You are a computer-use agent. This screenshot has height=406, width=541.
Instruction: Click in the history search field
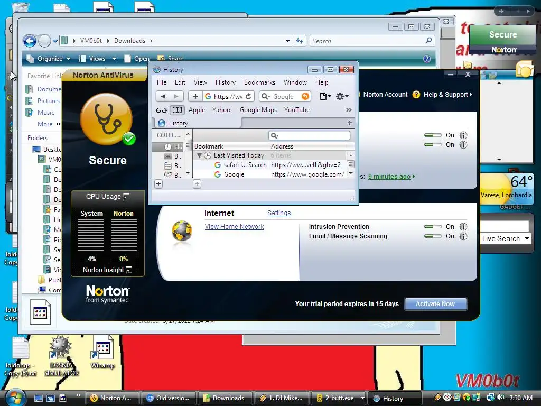tap(309, 135)
